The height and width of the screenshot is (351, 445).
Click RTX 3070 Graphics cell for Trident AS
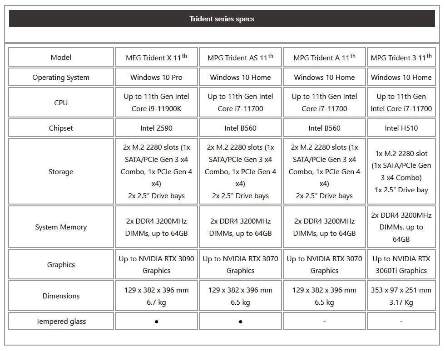click(240, 264)
